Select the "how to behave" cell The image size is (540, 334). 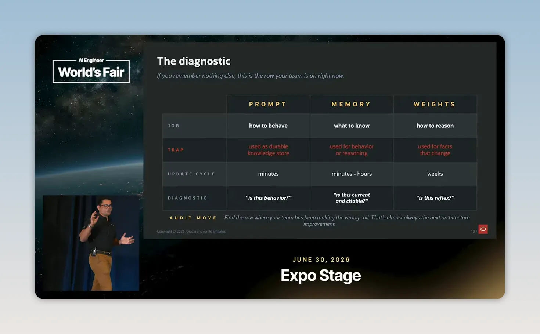(268, 126)
